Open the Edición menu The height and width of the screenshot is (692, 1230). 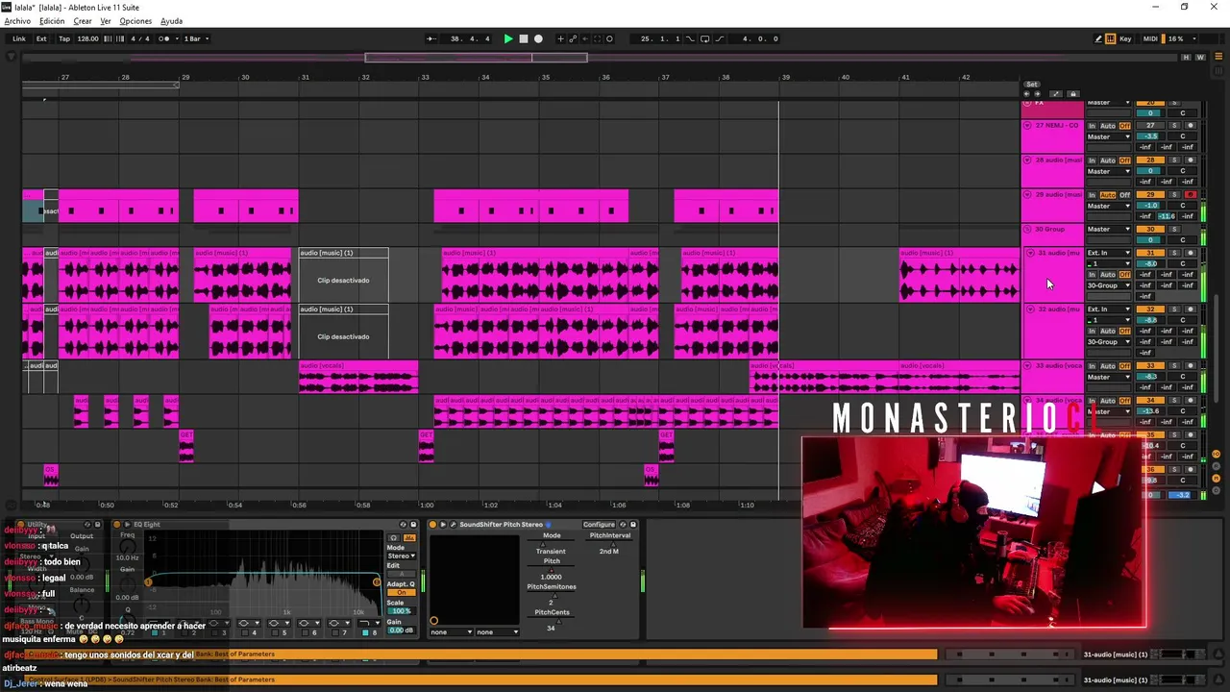tap(52, 21)
